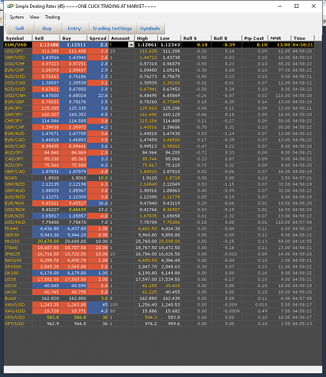Click the Symbols toolbar button

[x=150, y=28]
